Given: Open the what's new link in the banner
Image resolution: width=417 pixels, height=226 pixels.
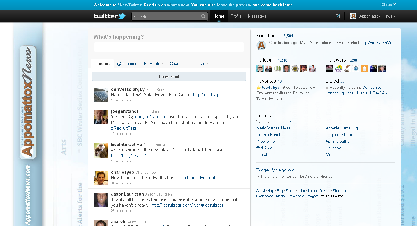Looking at the screenshot, I should pos(178,5).
